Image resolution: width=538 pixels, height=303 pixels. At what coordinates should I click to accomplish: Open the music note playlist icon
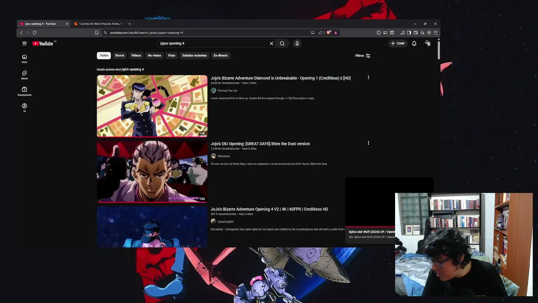402,32
